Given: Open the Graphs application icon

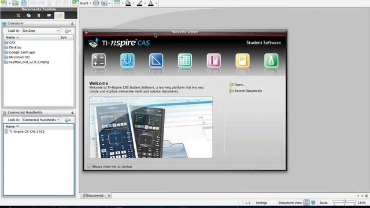Looking at the screenshot, I should 127,60.
